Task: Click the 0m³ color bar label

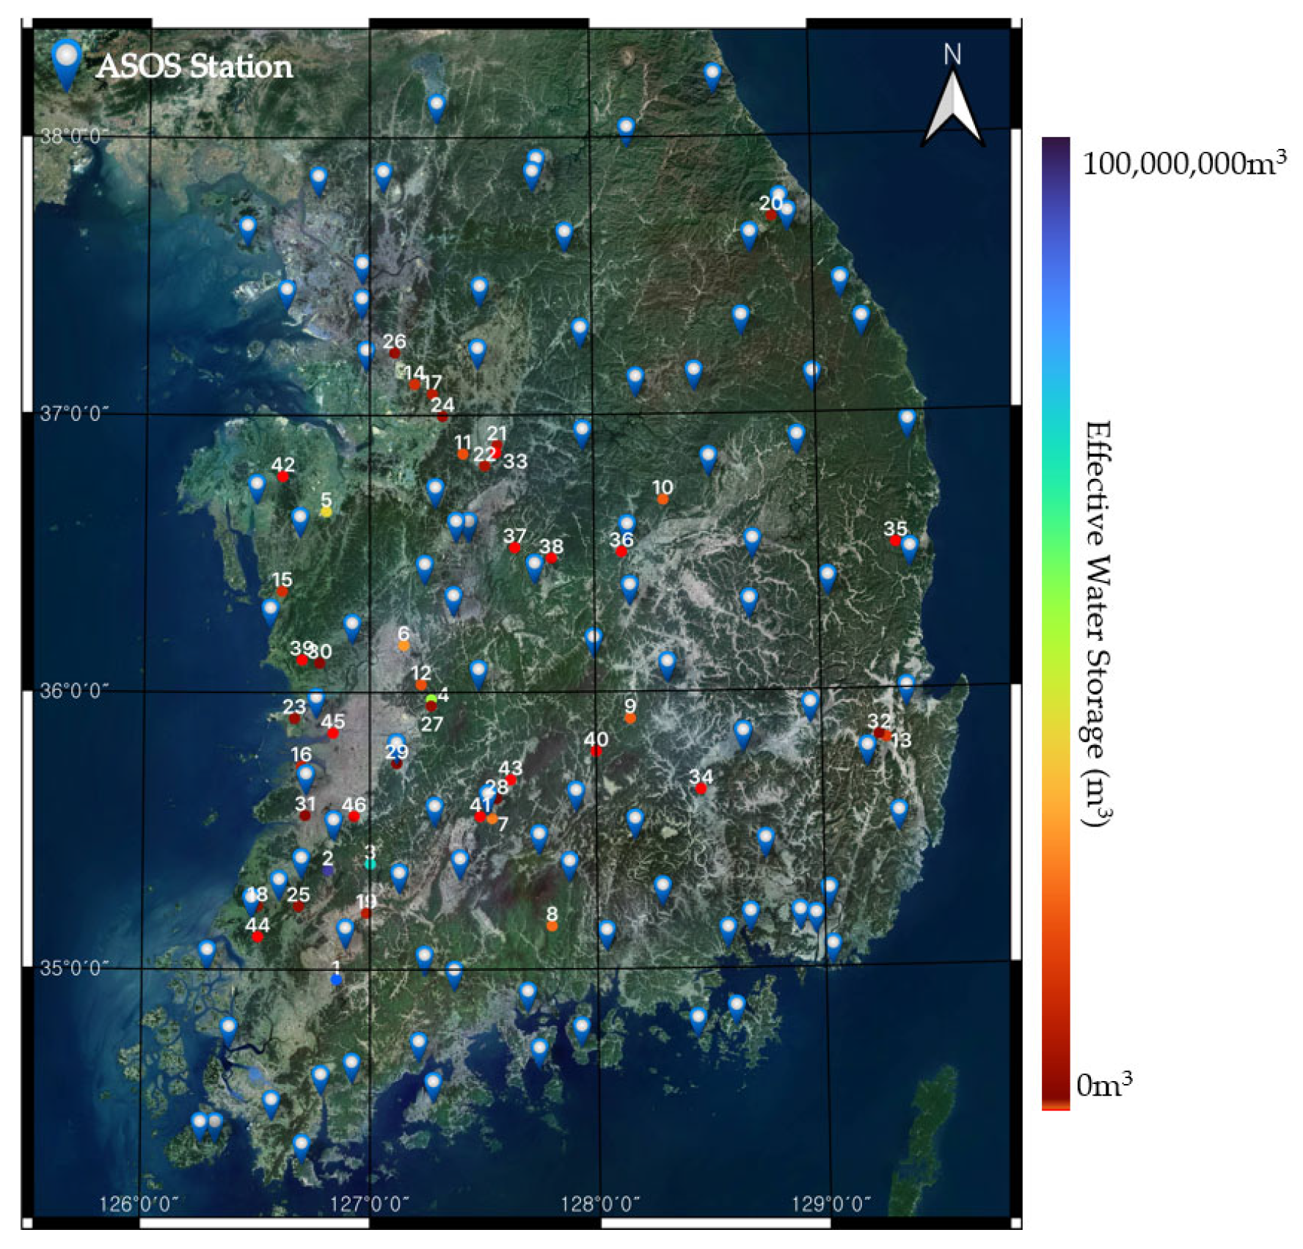Action: point(1104,1085)
